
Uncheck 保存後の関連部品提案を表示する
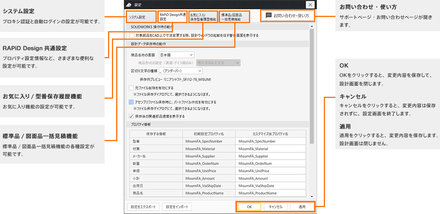[x=131, y=116]
